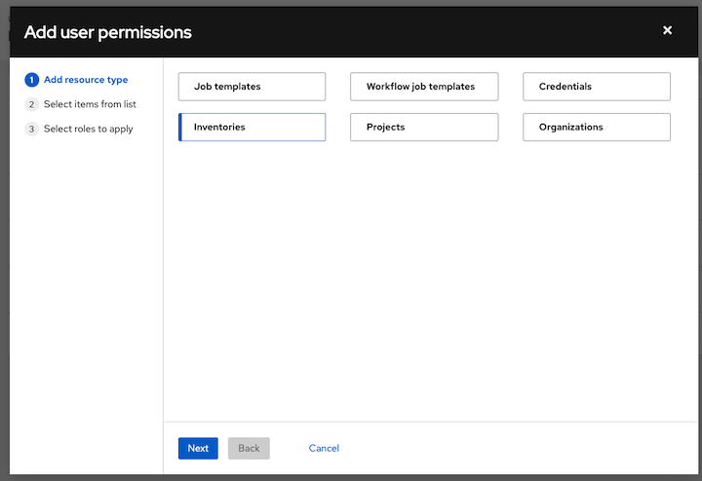The image size is (702, 481).
Task: Close the Add user permissions dialog
Action: [x=667, y=30]
